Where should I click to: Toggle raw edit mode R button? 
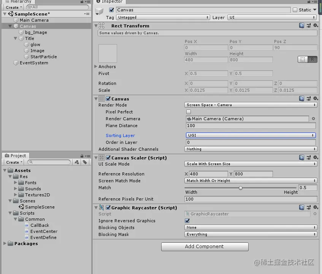click(x=312, y=59)
